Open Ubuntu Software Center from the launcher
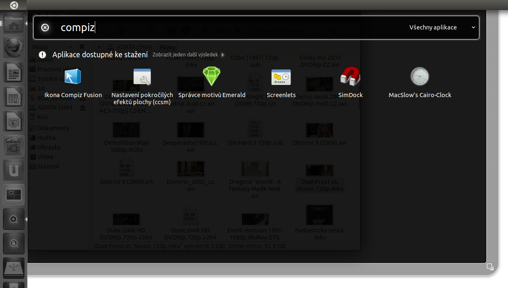 tap(14, 146)
